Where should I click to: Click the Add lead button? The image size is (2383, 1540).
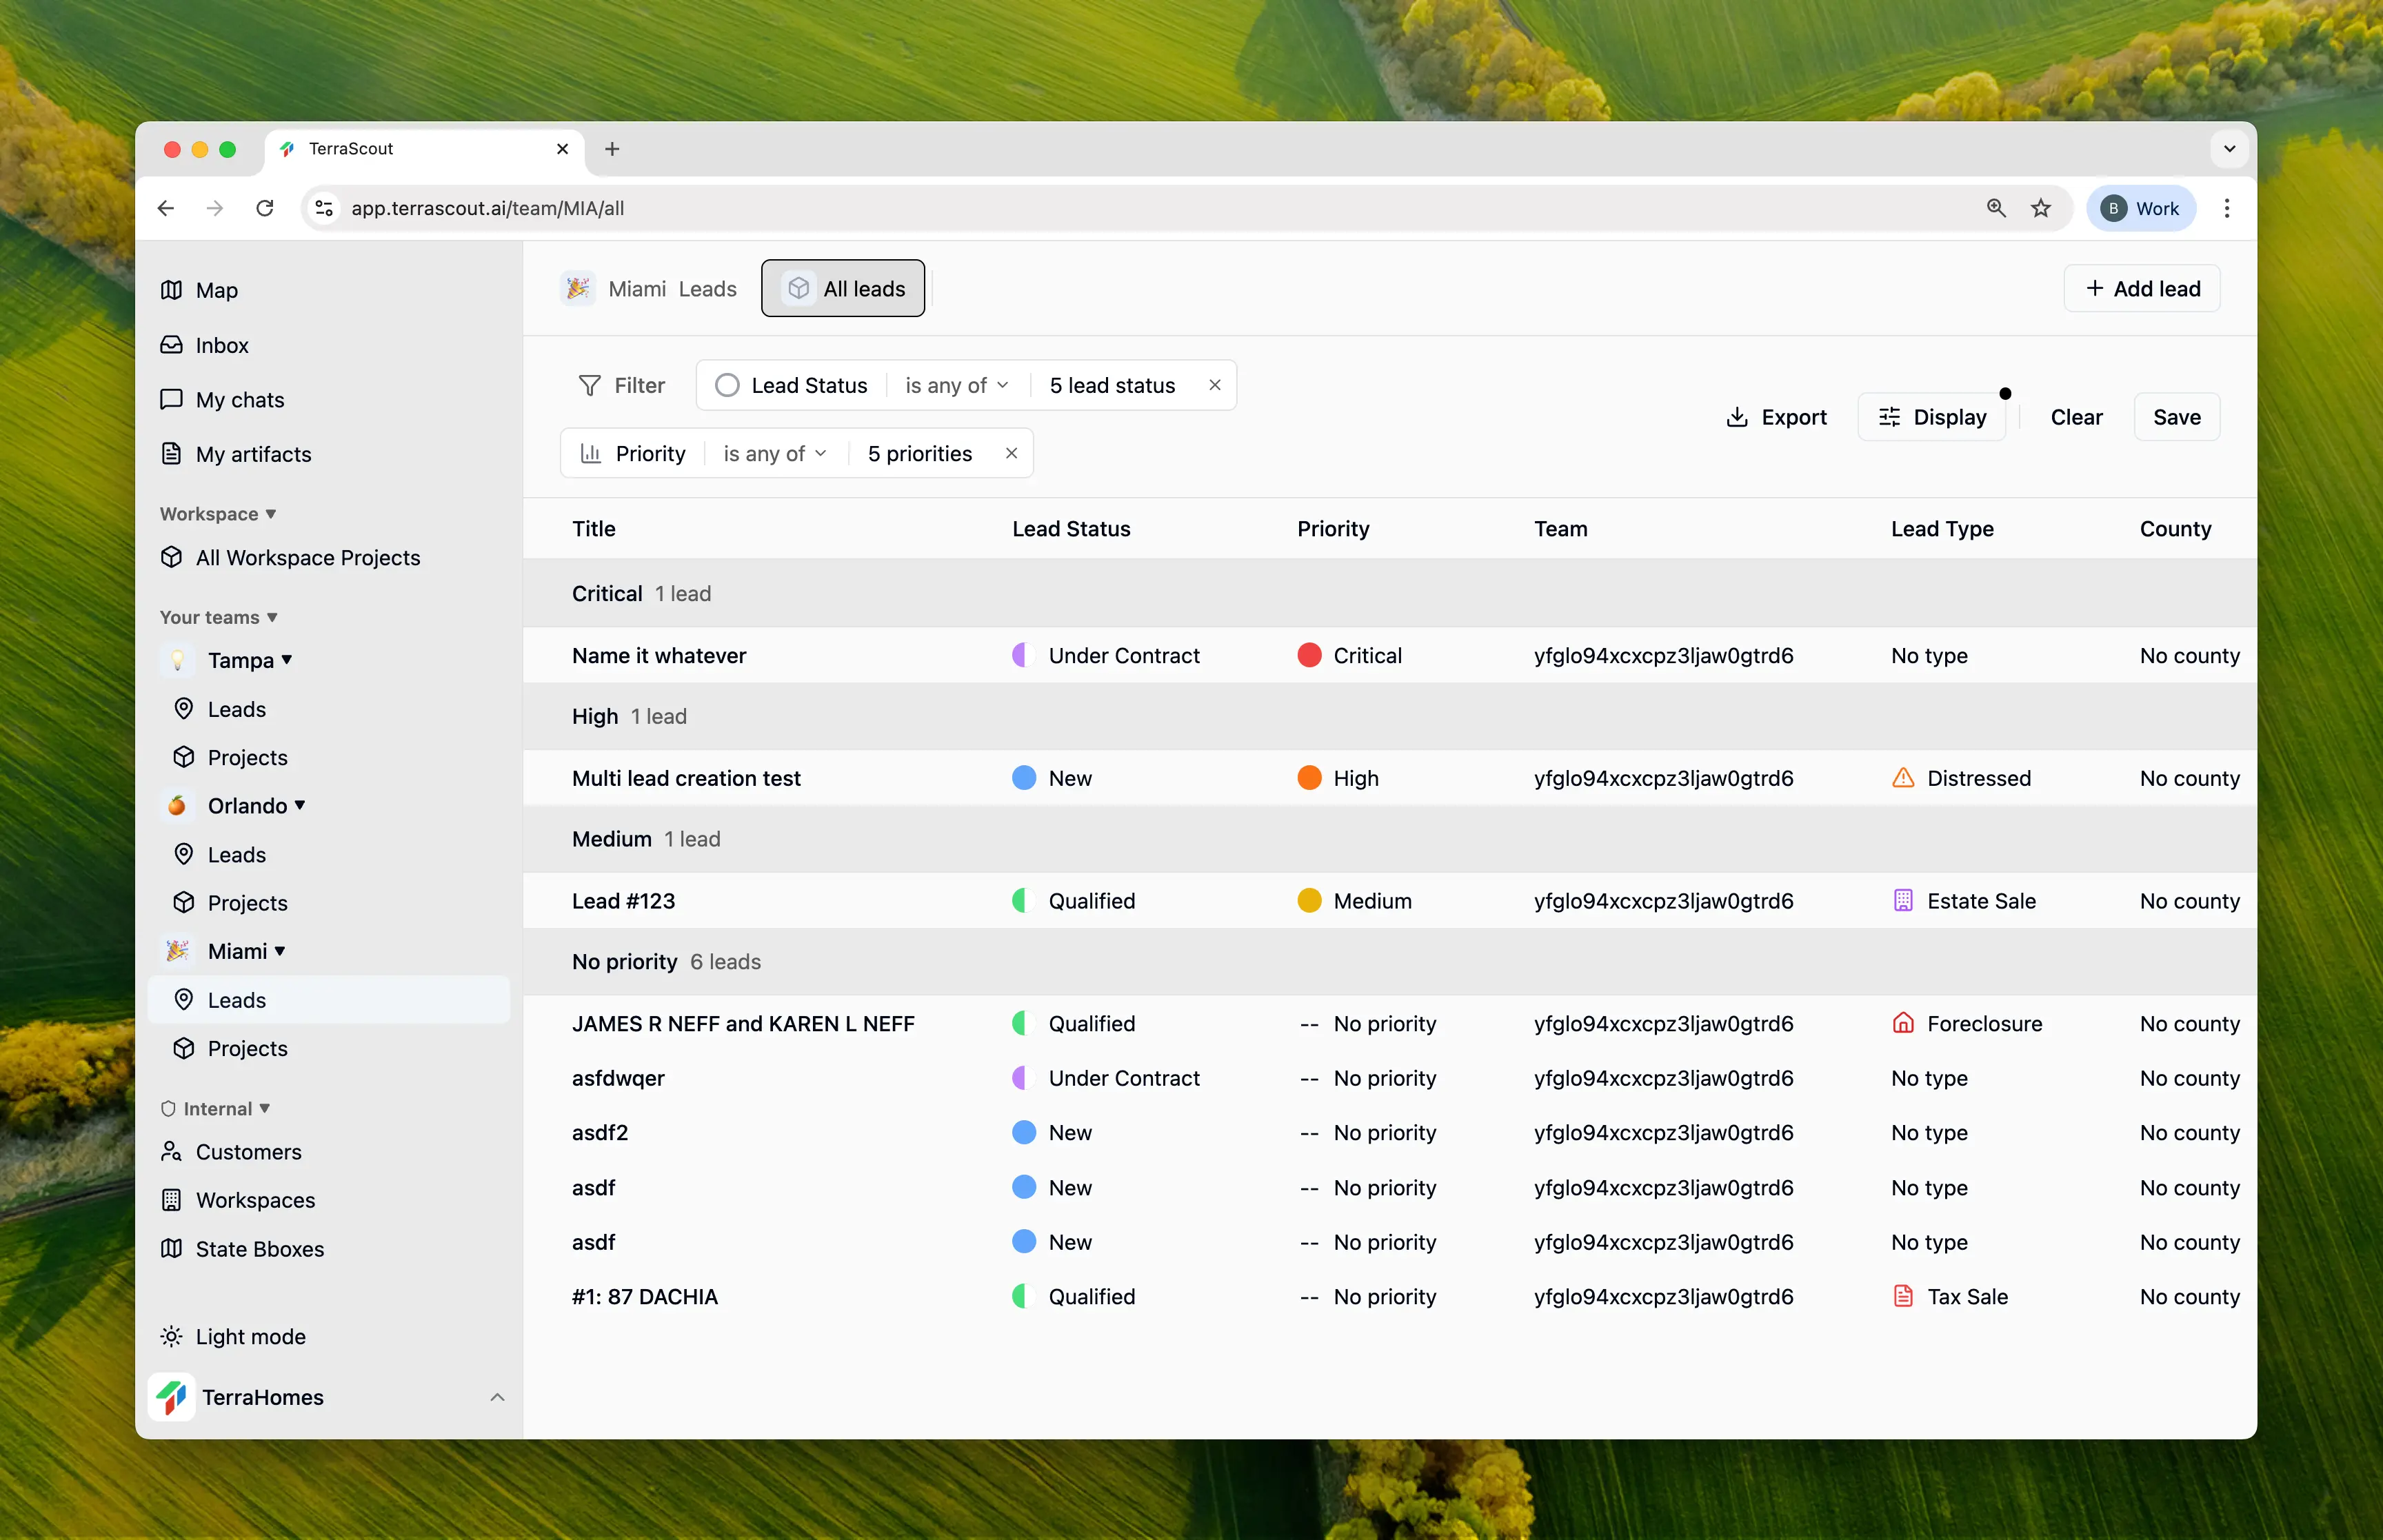coord(2142,288)
